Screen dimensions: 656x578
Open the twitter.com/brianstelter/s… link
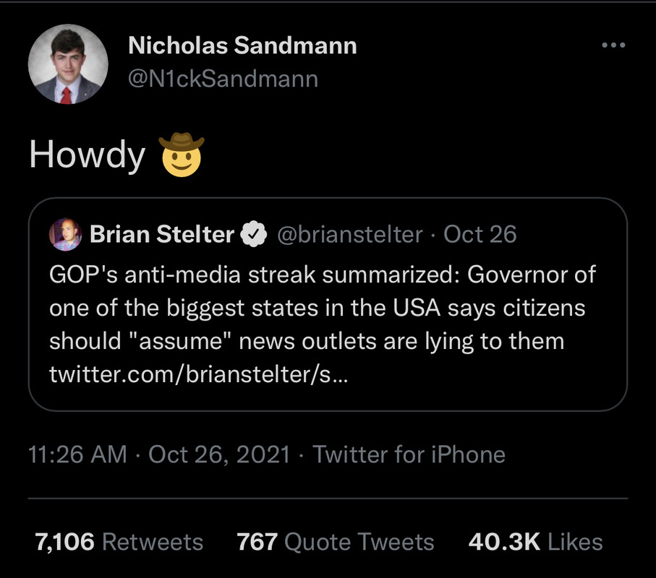click(198, 375)
